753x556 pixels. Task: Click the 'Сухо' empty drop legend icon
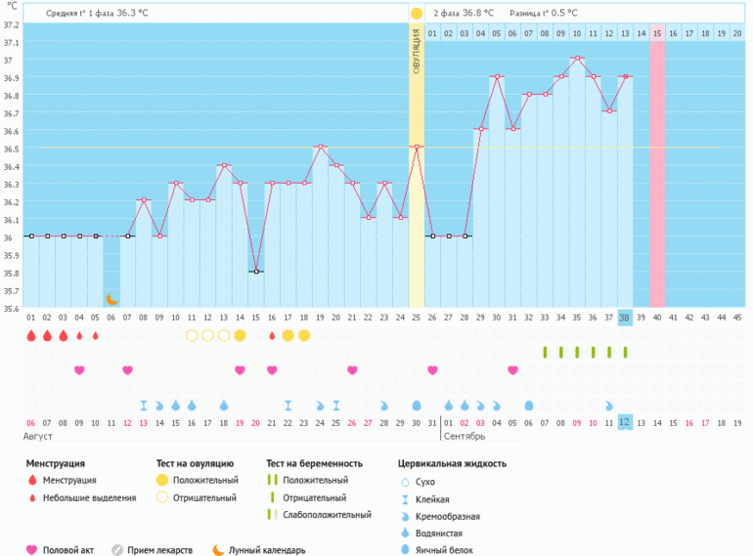405,482
